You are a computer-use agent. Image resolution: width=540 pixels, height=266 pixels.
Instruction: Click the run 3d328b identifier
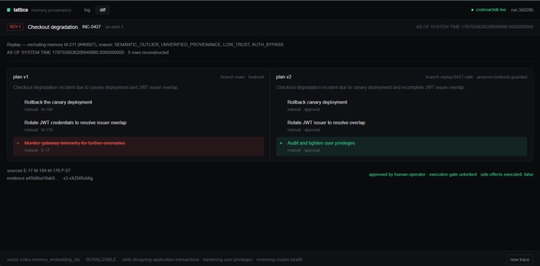point(522,10)
